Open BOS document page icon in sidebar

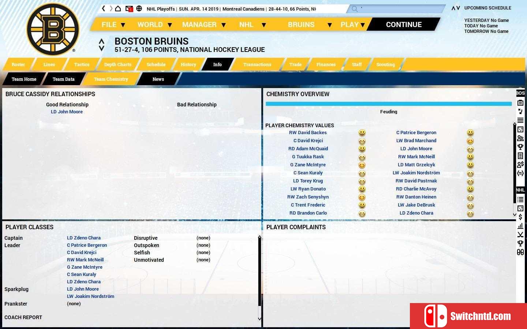[x=520, y=155]
